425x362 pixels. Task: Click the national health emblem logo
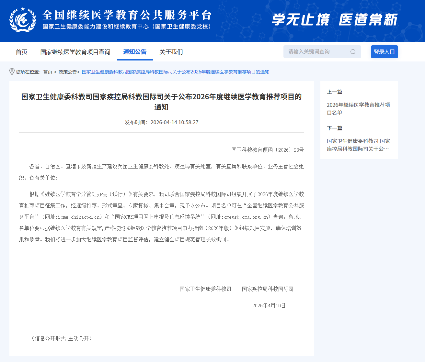pos(23,20)
